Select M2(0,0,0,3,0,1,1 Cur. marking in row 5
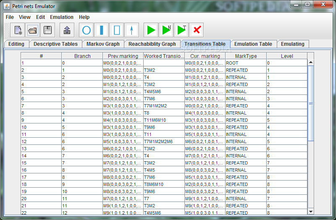336x220 pixels. click(x=205, y=92)
